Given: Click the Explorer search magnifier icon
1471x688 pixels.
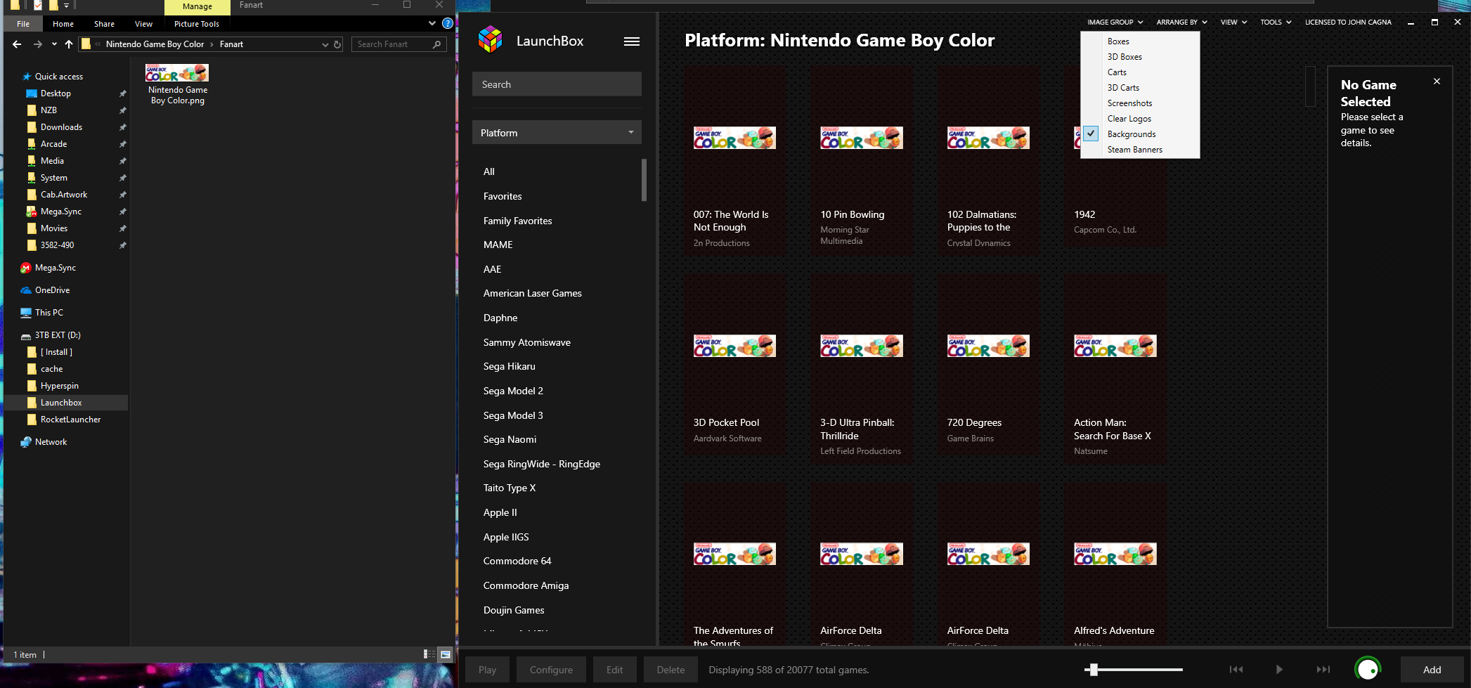Looking at the screenshot, I should [437, 44].
